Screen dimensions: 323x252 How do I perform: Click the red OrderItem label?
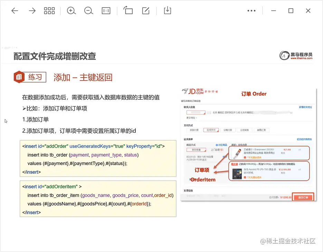203,180
